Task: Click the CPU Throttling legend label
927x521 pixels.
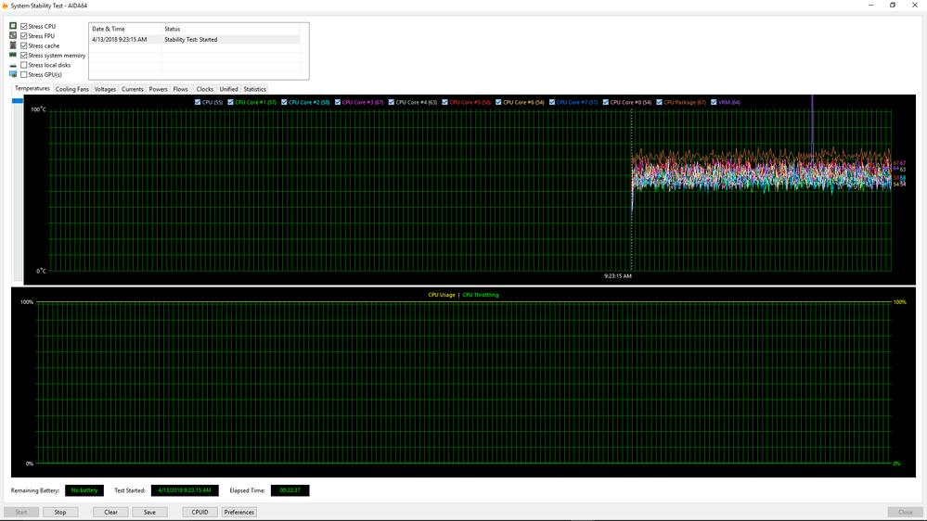Action: coord(481,295)
